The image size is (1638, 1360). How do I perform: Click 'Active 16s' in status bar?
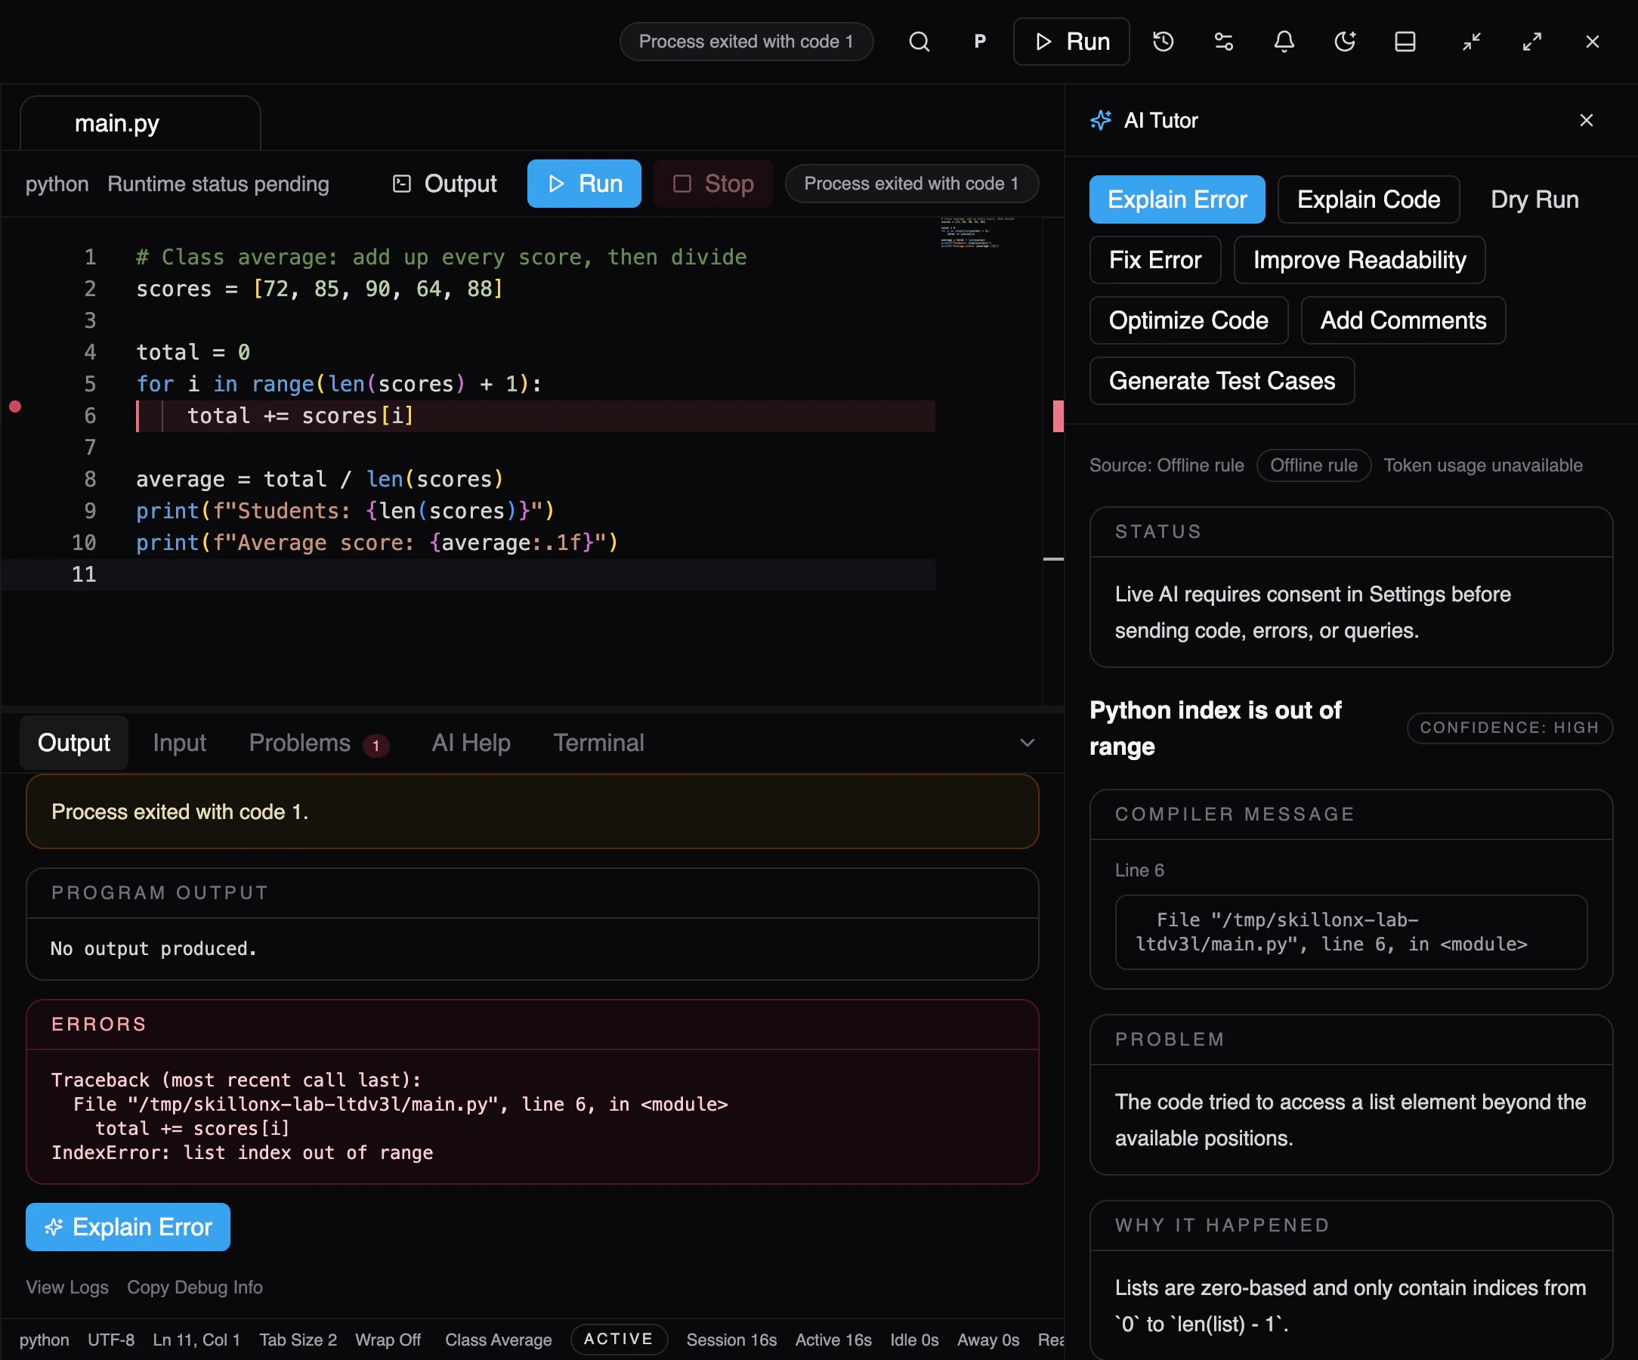click(833, 1339)
